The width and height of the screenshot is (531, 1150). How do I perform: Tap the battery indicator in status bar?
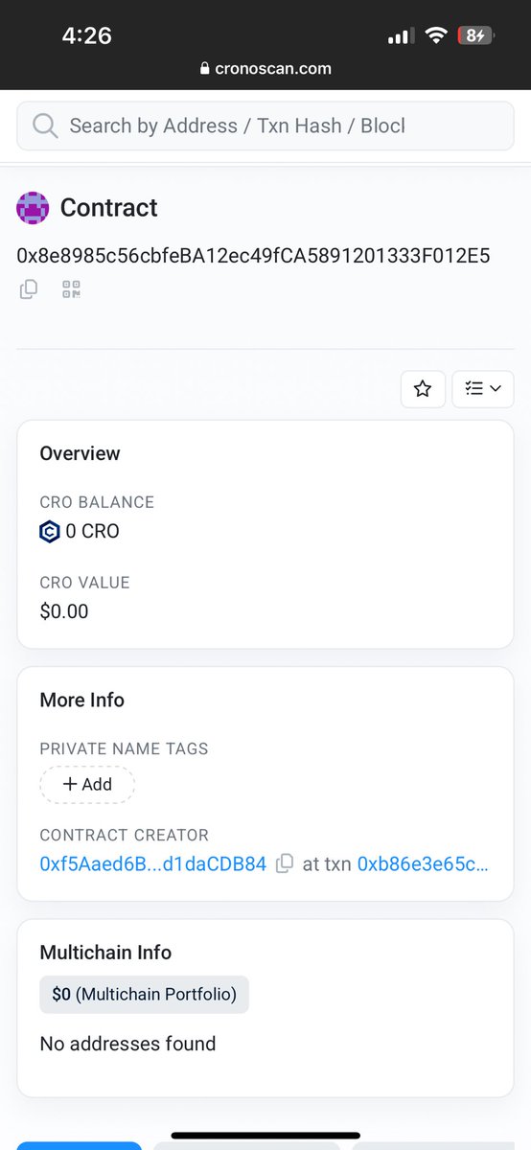(x=474, y=35)
